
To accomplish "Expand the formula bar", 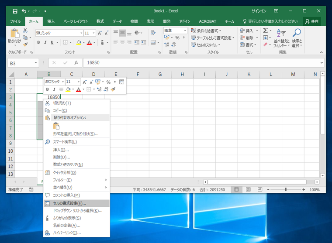I will pyautogui.click(x=322, y=63).
